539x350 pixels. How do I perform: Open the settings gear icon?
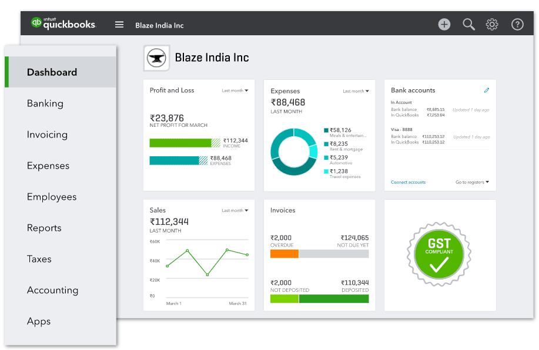pyautogui.click(x=492, y=25)
